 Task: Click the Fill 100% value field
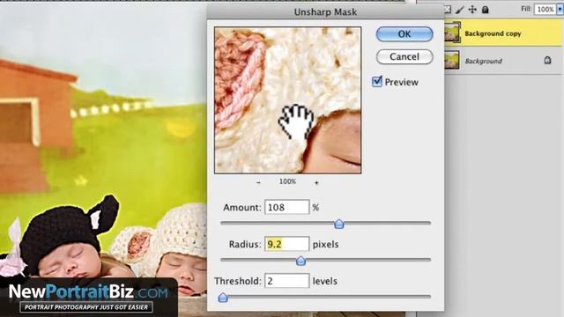point(545,10)
